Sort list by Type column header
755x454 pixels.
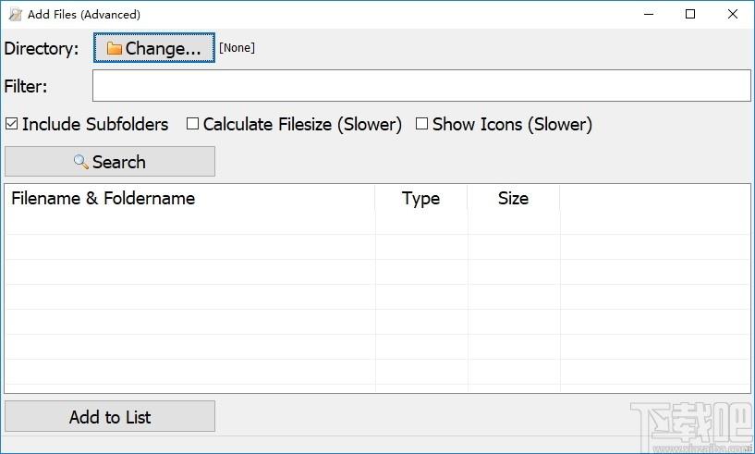(420, 198)
